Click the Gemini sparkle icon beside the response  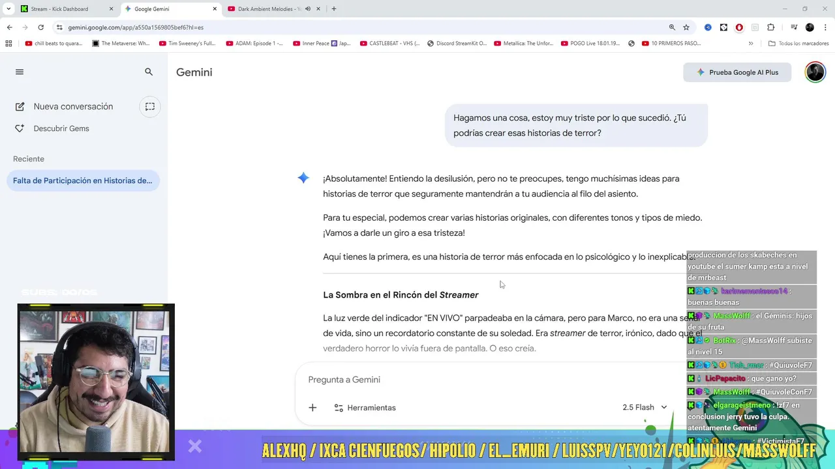(x=303, y=178)
